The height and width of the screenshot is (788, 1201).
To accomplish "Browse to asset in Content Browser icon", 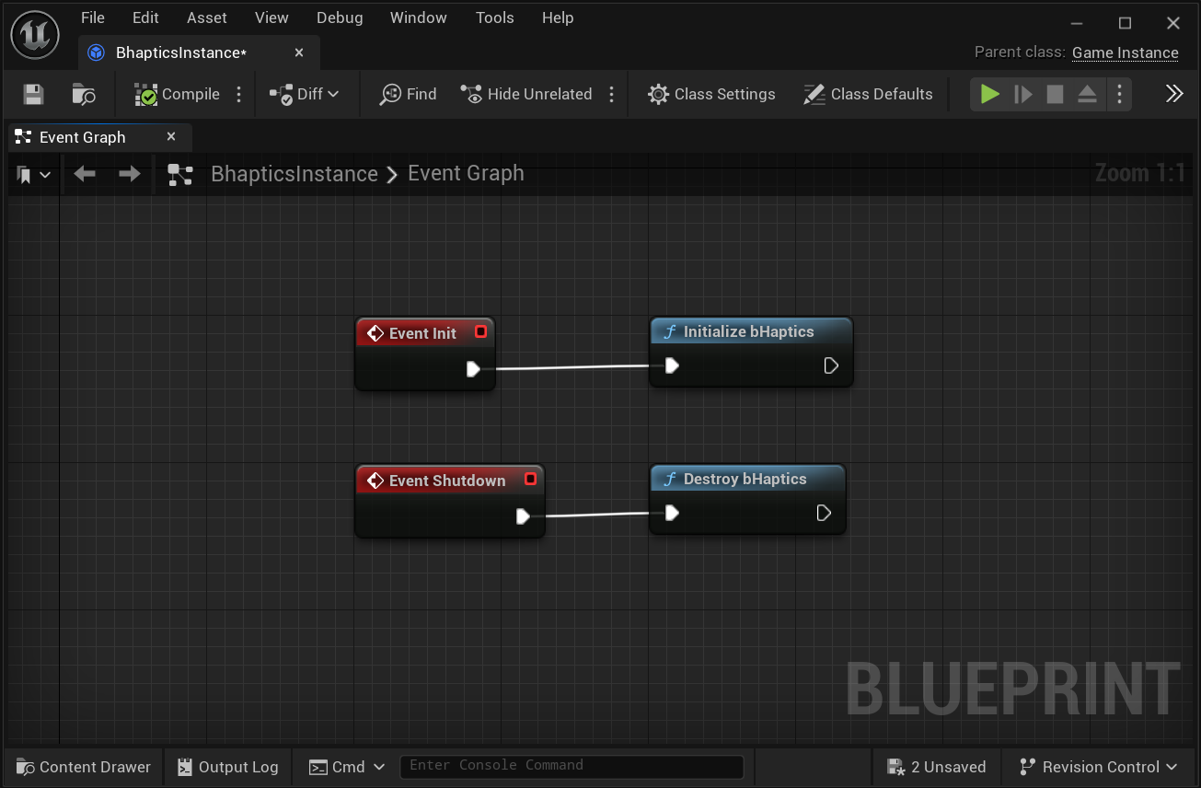I will (84, 94).
